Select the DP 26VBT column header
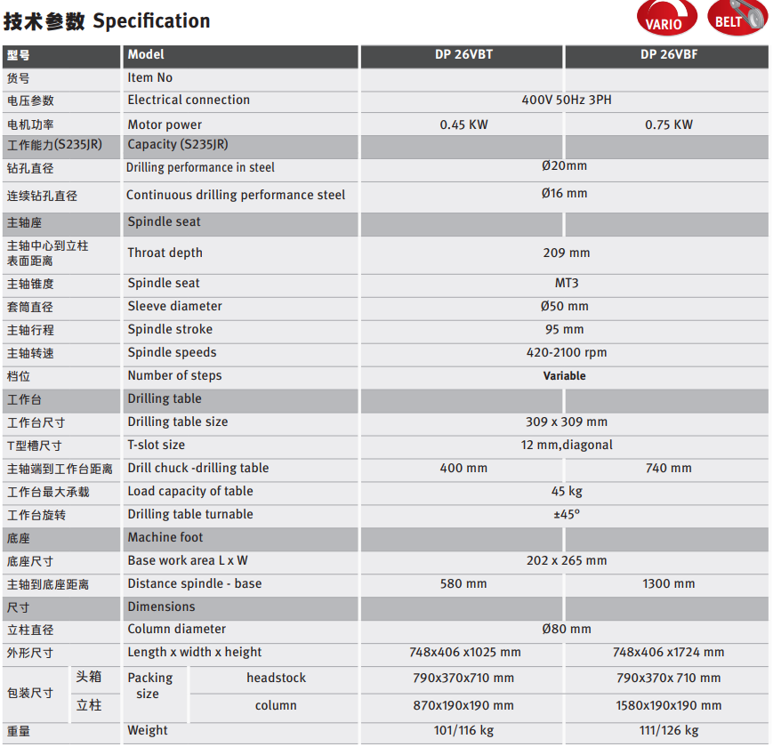This screenshot has width=773, height=747. click(x=463, y=55)
